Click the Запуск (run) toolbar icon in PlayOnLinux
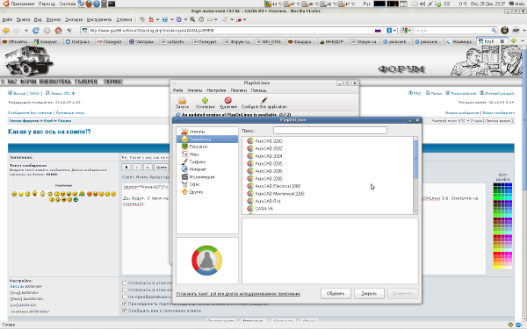 182,103
